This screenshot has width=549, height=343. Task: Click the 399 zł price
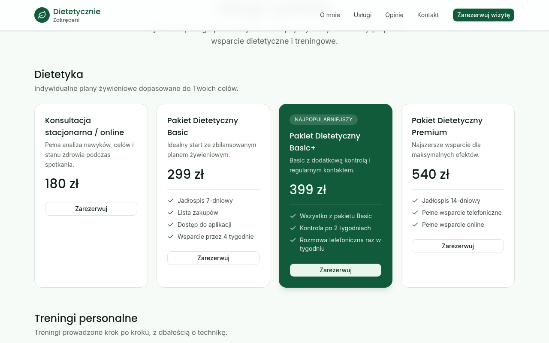click(x=308, y=190)
